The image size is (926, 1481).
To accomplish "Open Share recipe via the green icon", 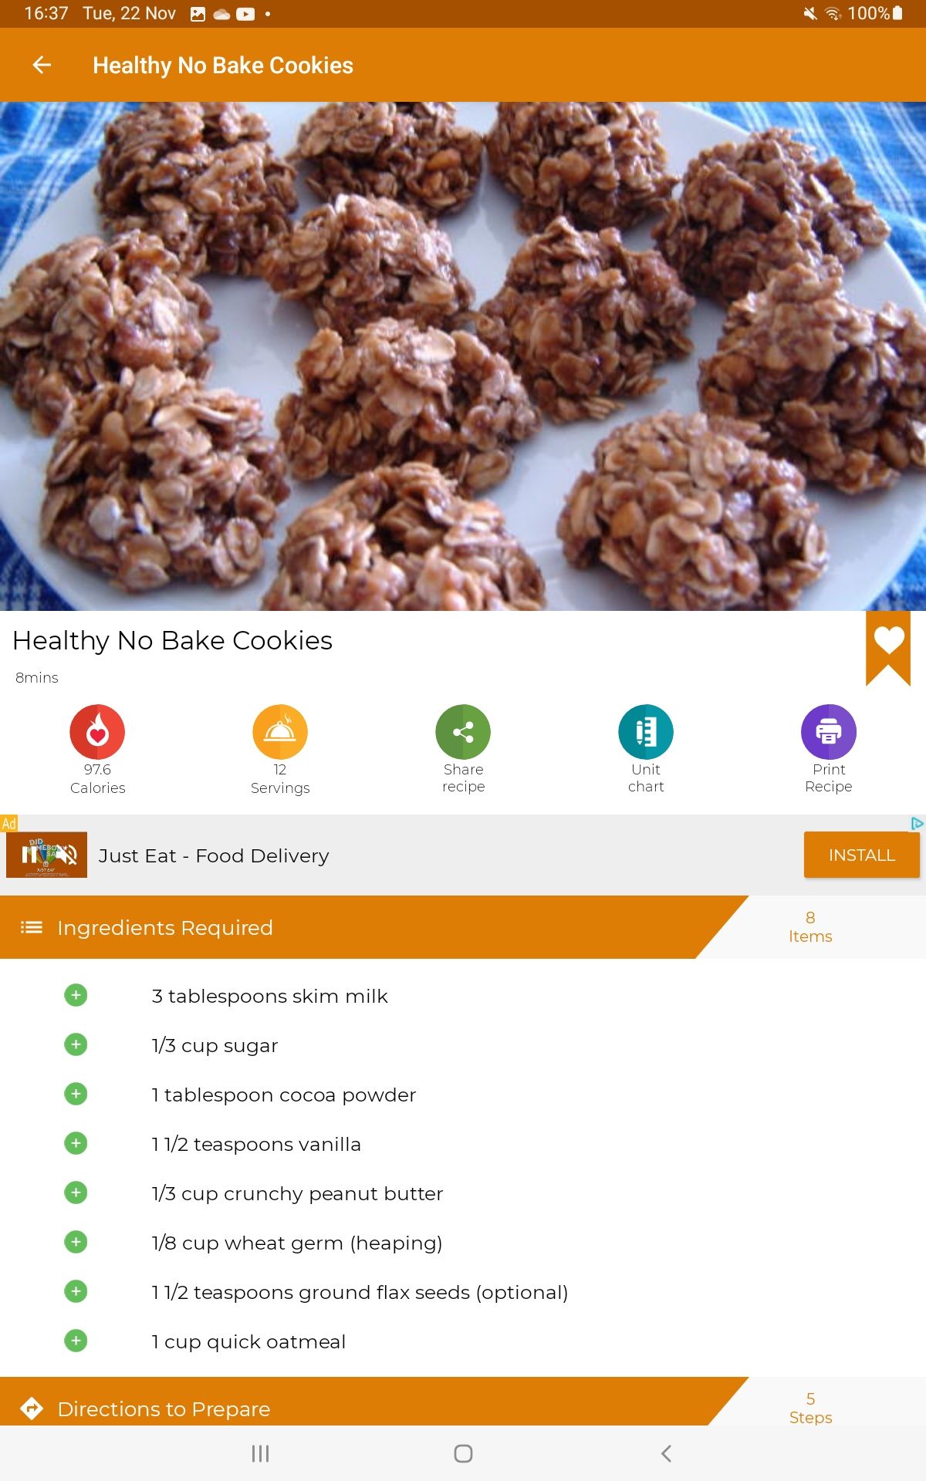I will tap(463, 731).
